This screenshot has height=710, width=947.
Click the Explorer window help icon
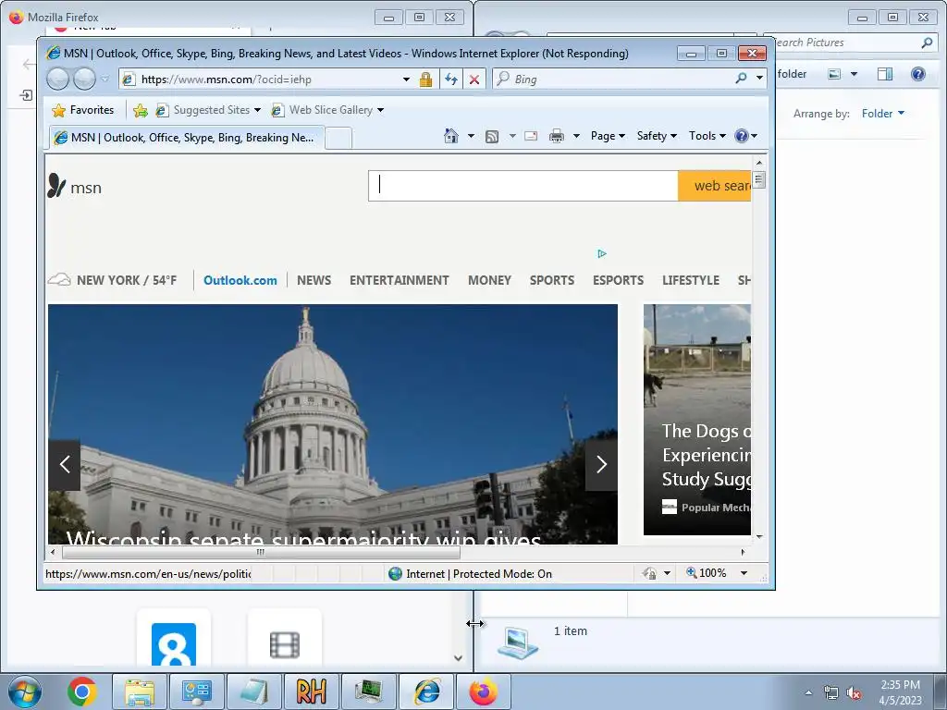pos(918,74)
